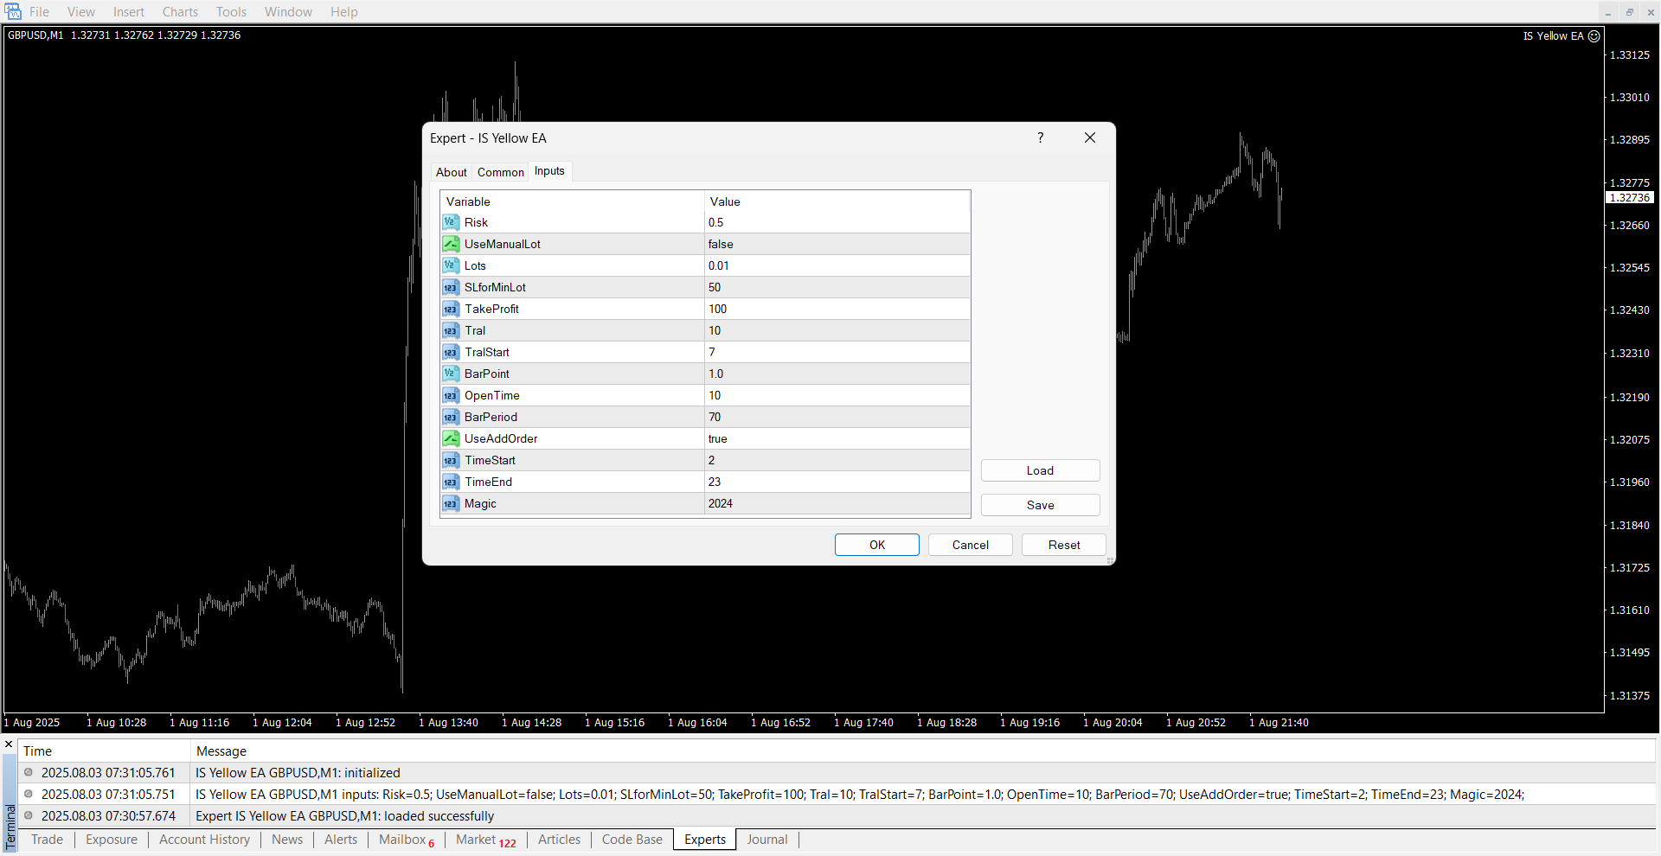The image size is (1661, 856).
Task: Click the Message column header
Action: pyautogui.click(x=221, y=751)
